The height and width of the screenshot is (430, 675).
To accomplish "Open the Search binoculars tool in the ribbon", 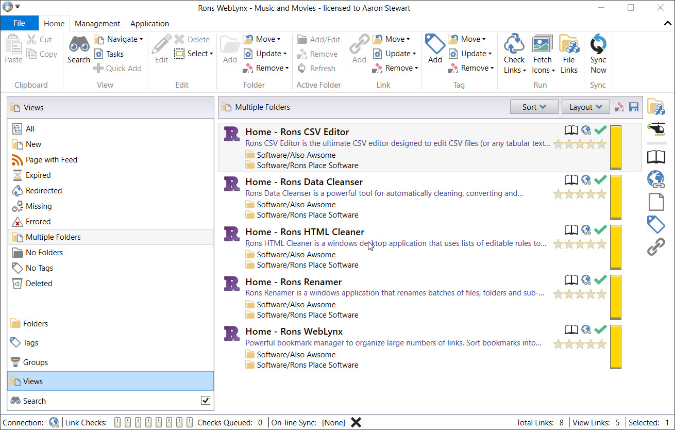I will tap(79, 49).
